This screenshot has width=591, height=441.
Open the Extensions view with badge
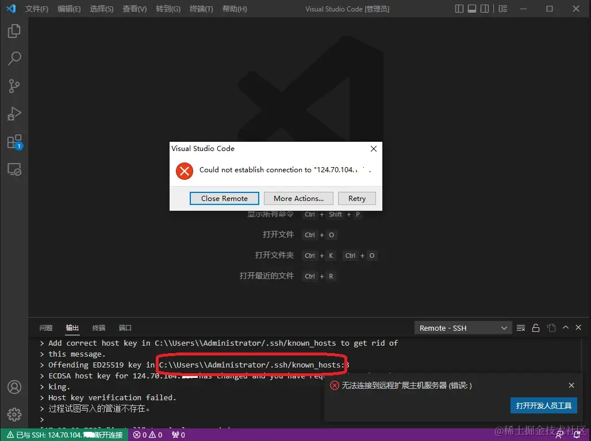tap(15, 142)
